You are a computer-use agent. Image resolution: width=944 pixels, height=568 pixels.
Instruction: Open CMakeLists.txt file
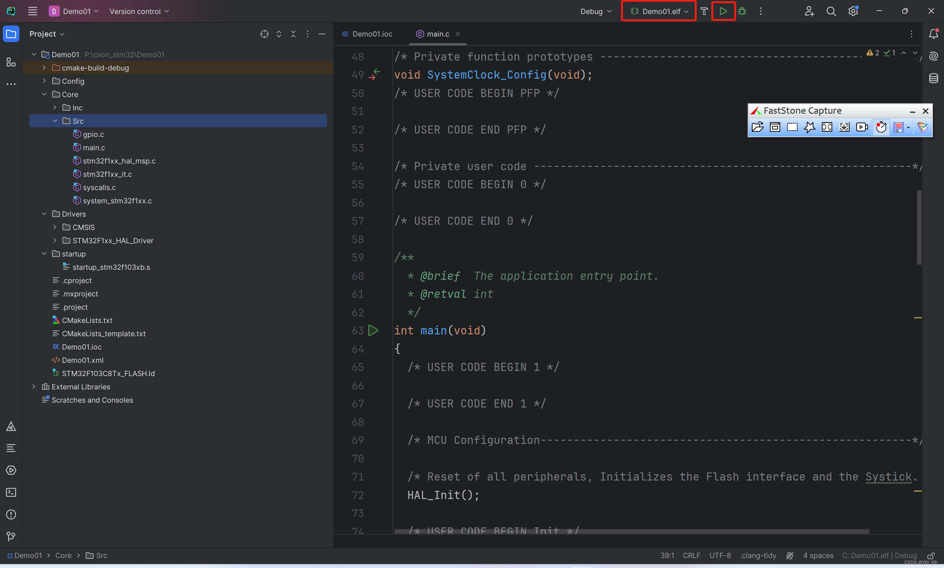[87, 320]
